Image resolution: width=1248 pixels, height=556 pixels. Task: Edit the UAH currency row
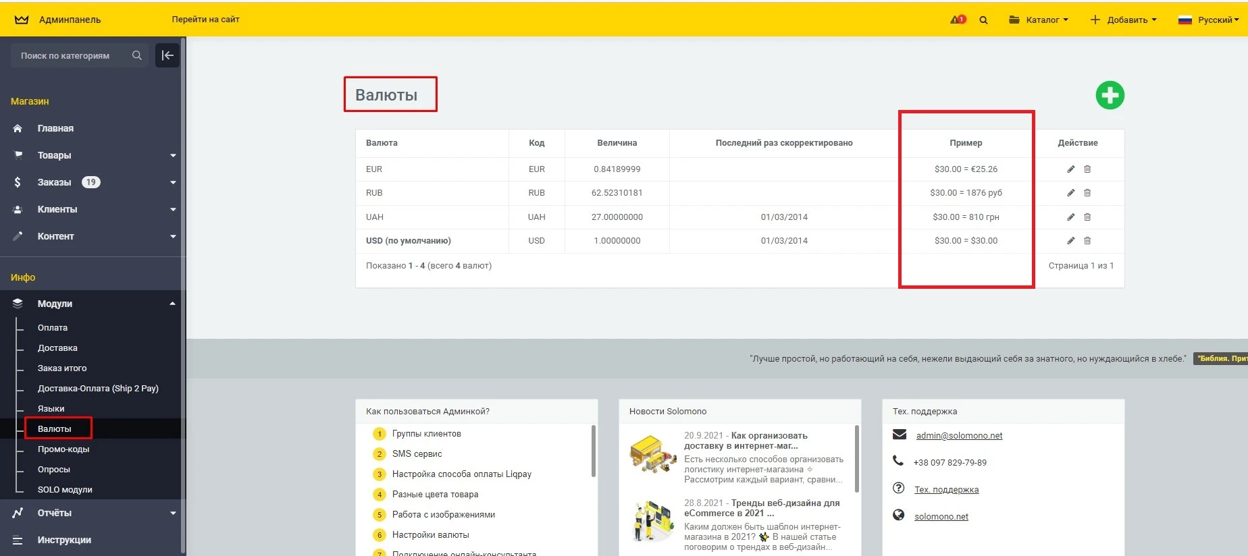click(1070, 217)
